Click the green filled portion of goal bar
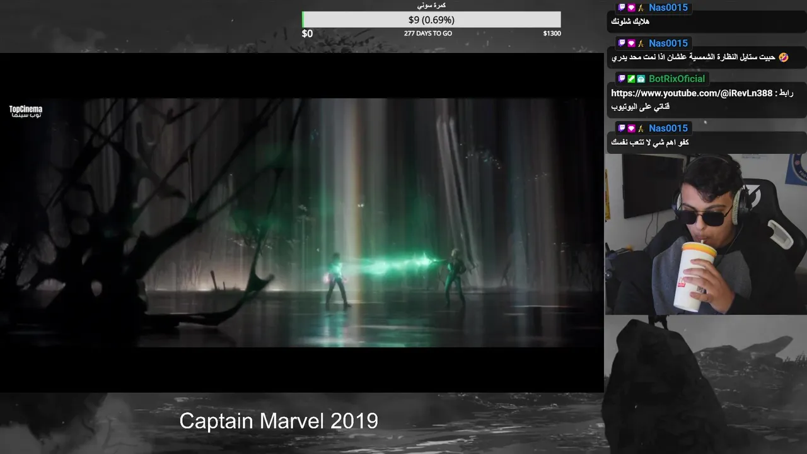The image size is (807, 454). (303, 20)
